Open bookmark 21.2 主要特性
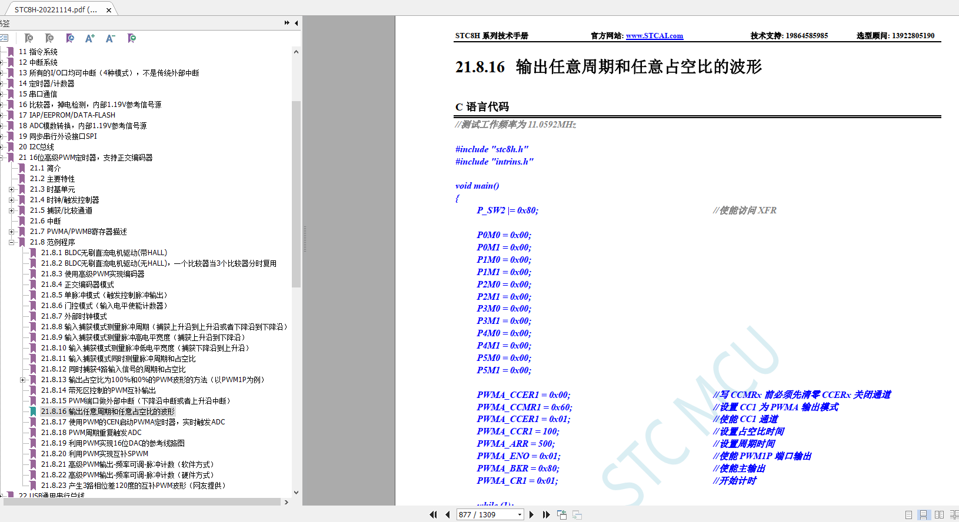959x522 pixels. pyautogui.click(x=52, y=179)
